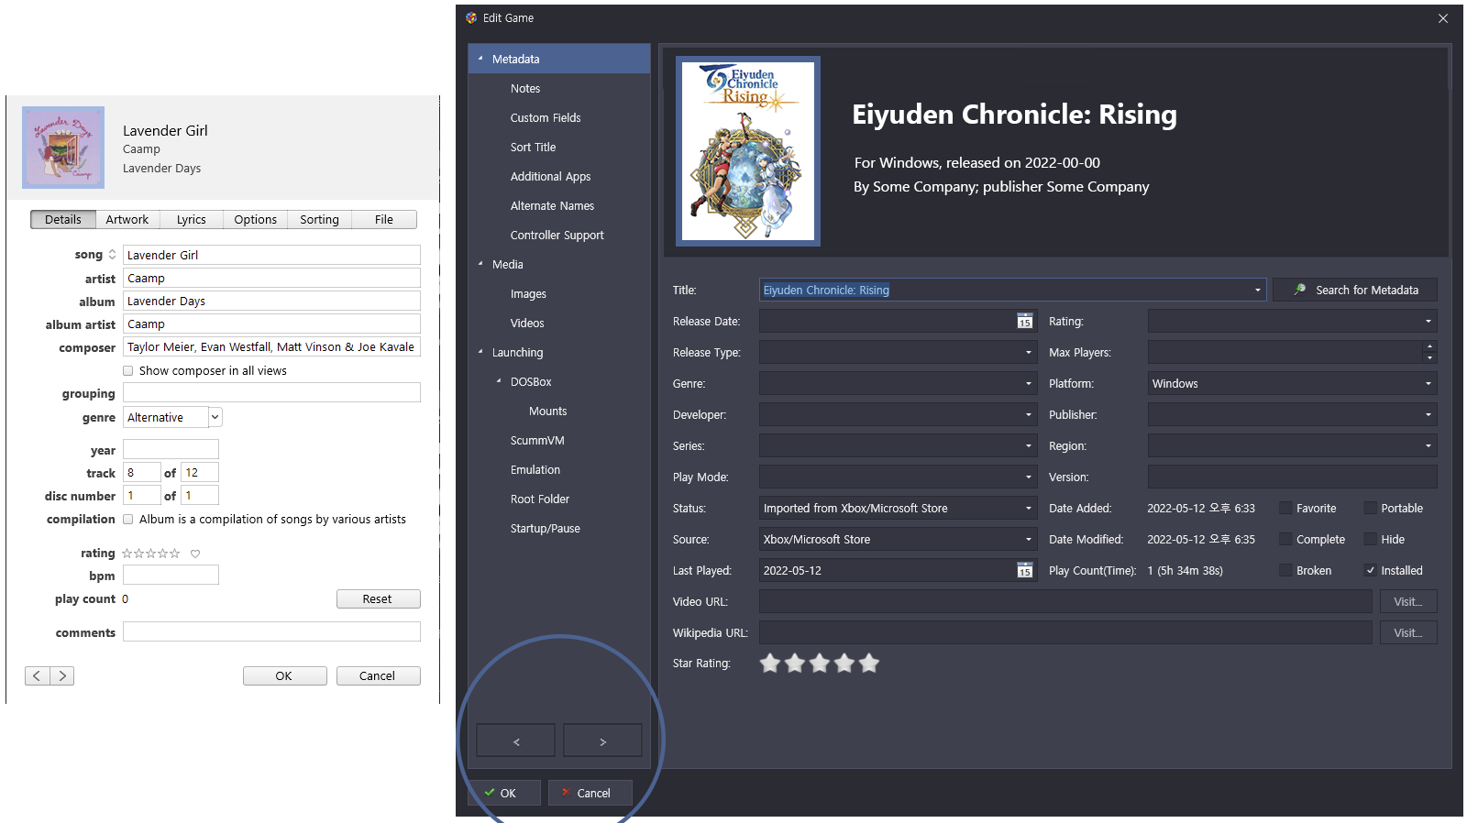Go to next game in Edit Game

click(602, 741)
